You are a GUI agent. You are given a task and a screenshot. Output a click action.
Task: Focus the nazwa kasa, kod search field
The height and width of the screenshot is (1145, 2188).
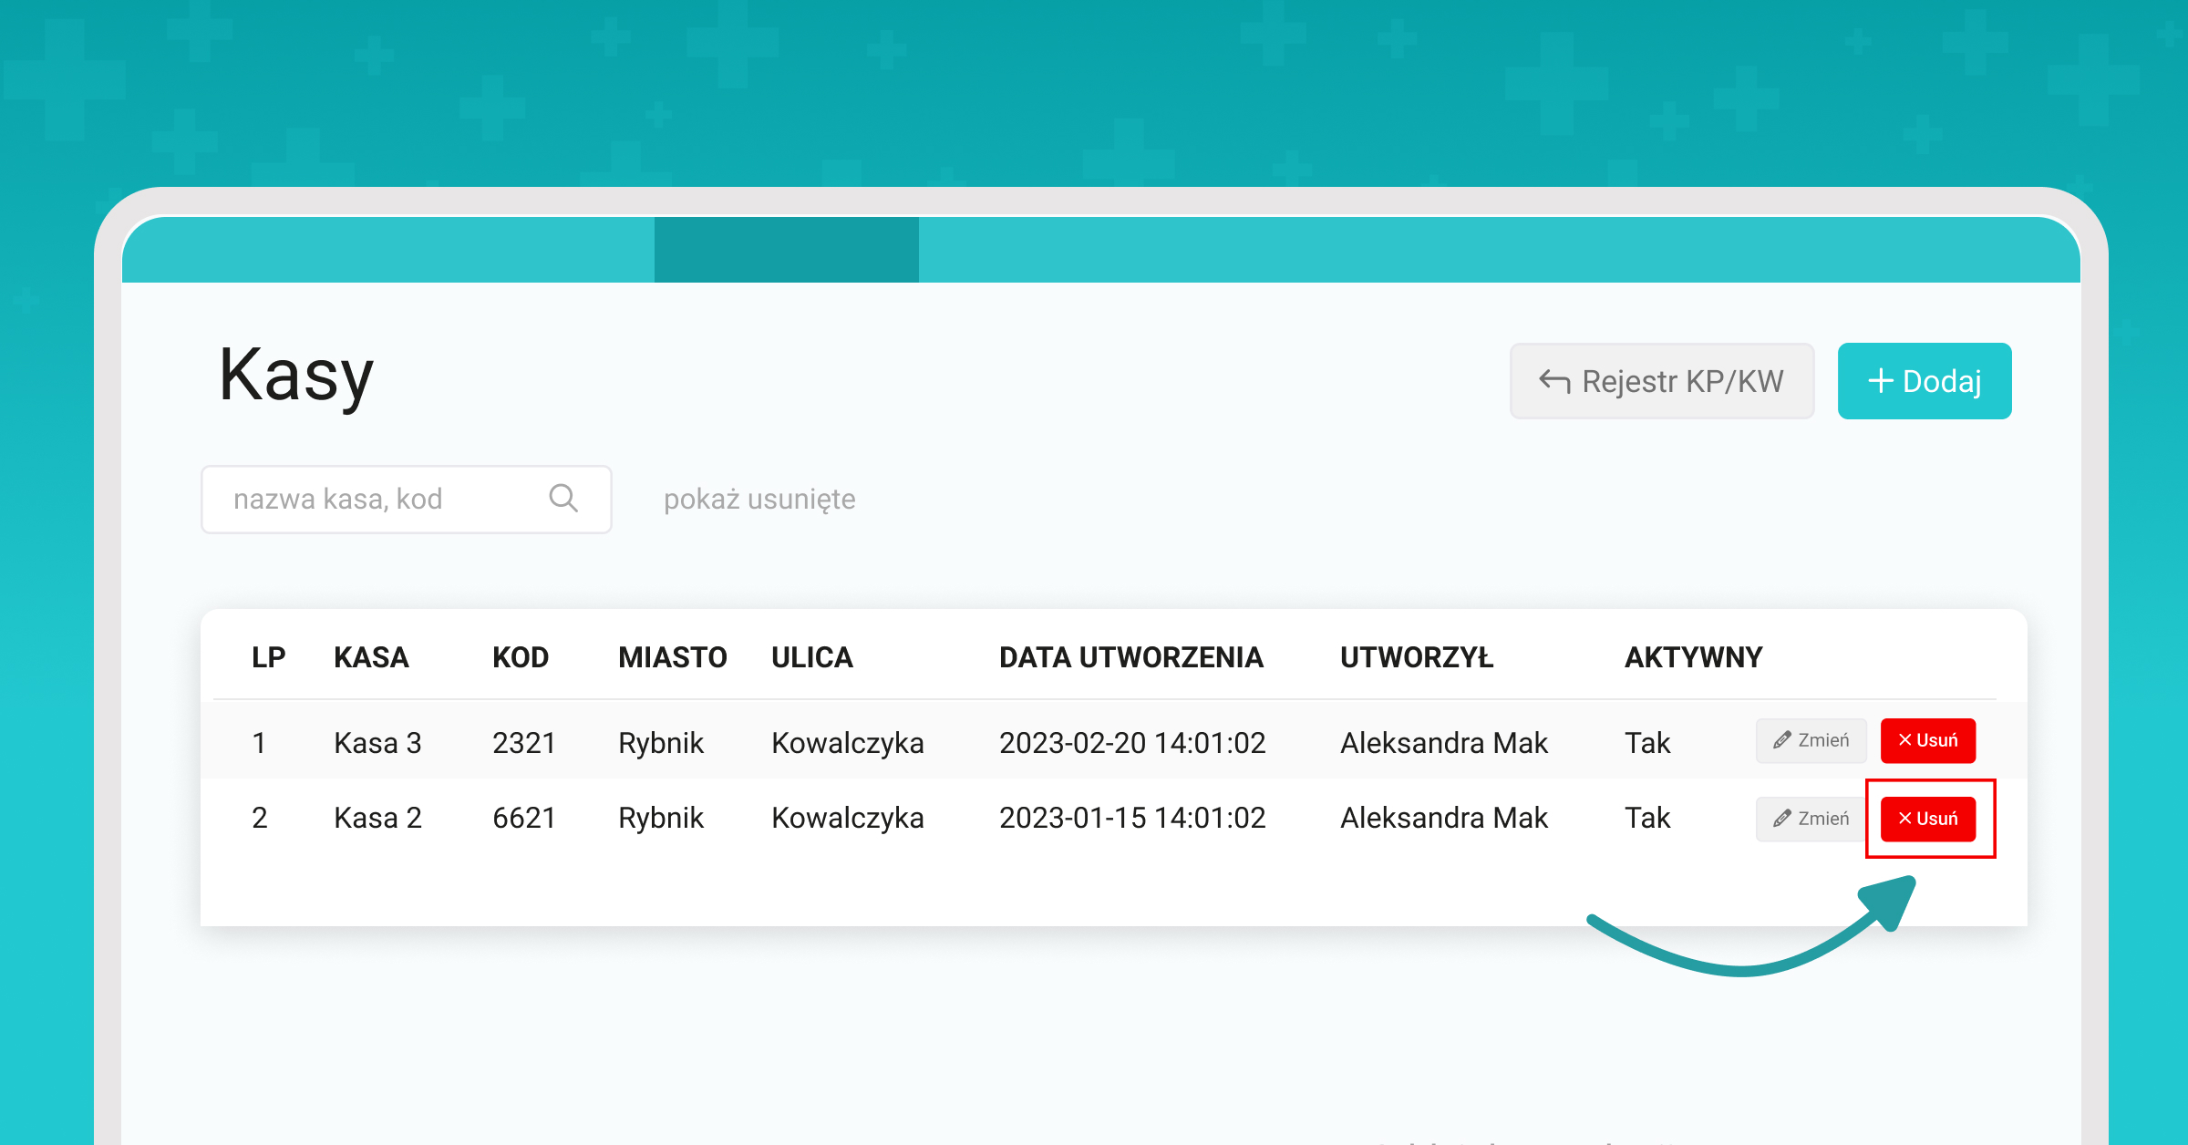(x=406, y=499)
